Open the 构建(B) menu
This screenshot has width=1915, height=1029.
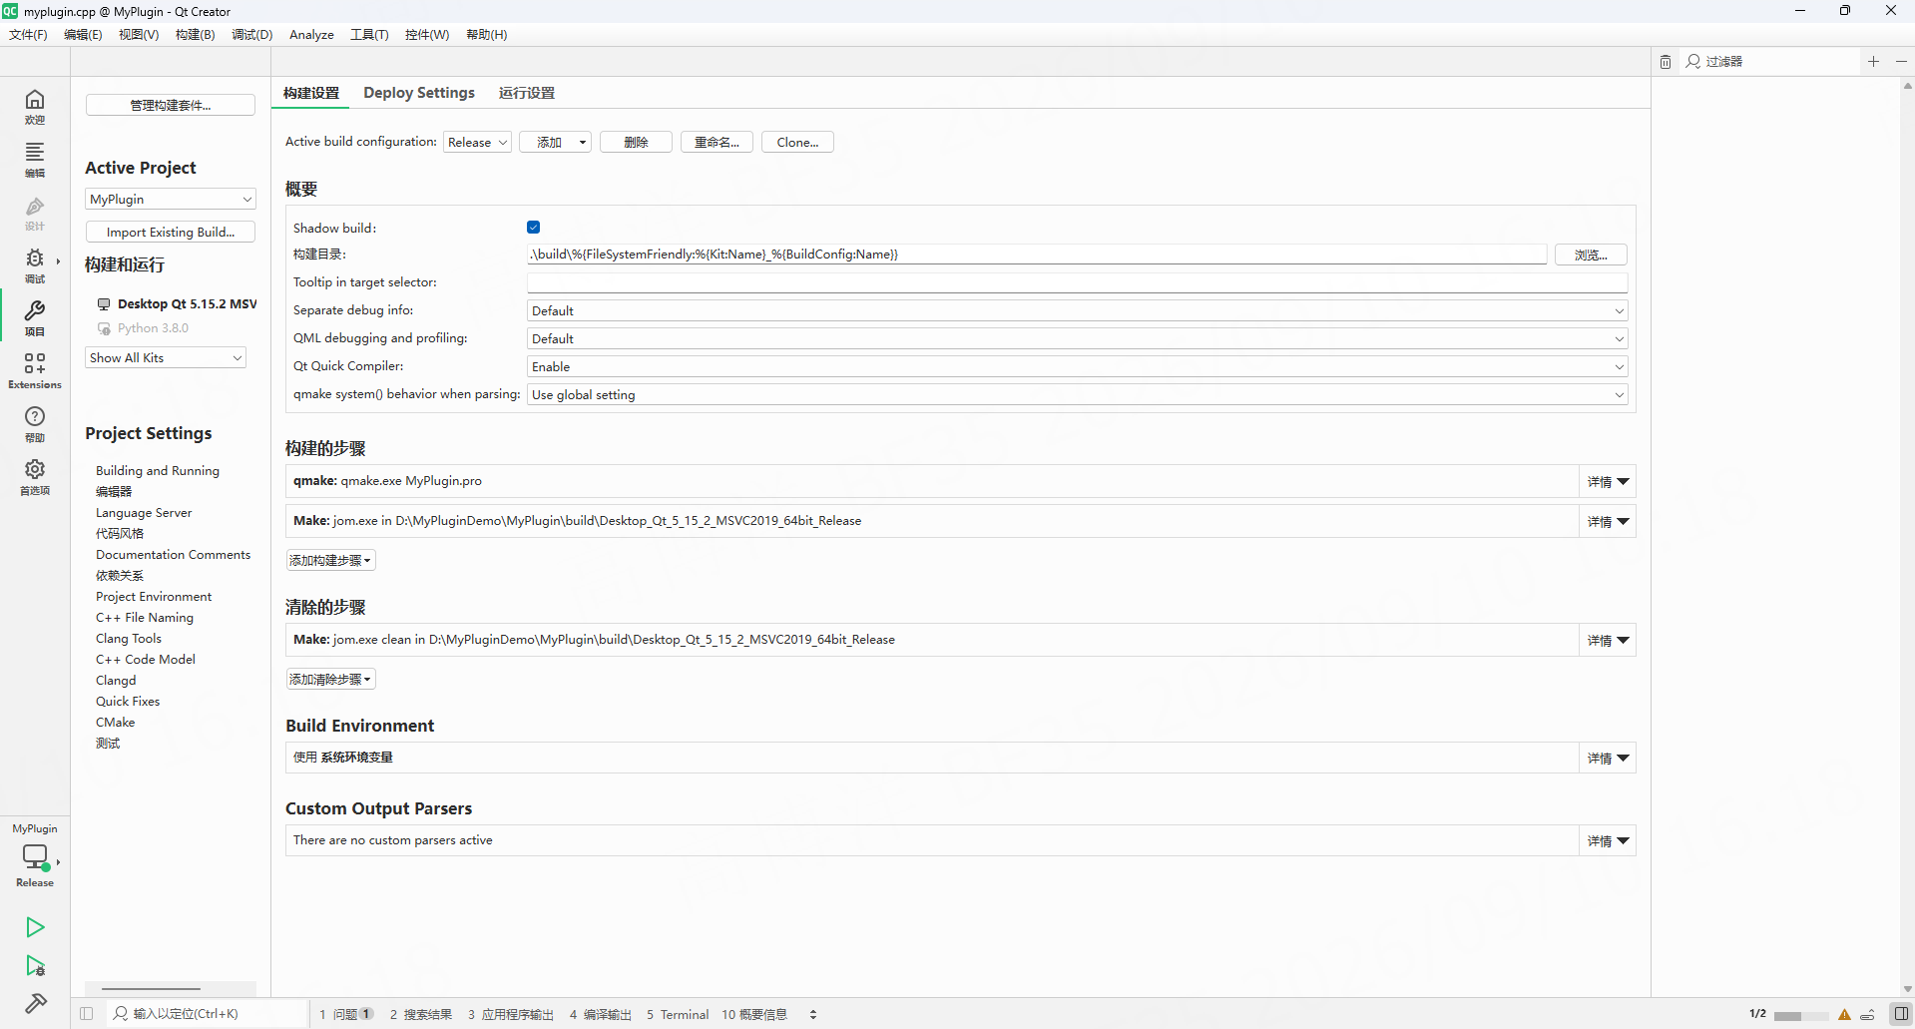point(196,35)
